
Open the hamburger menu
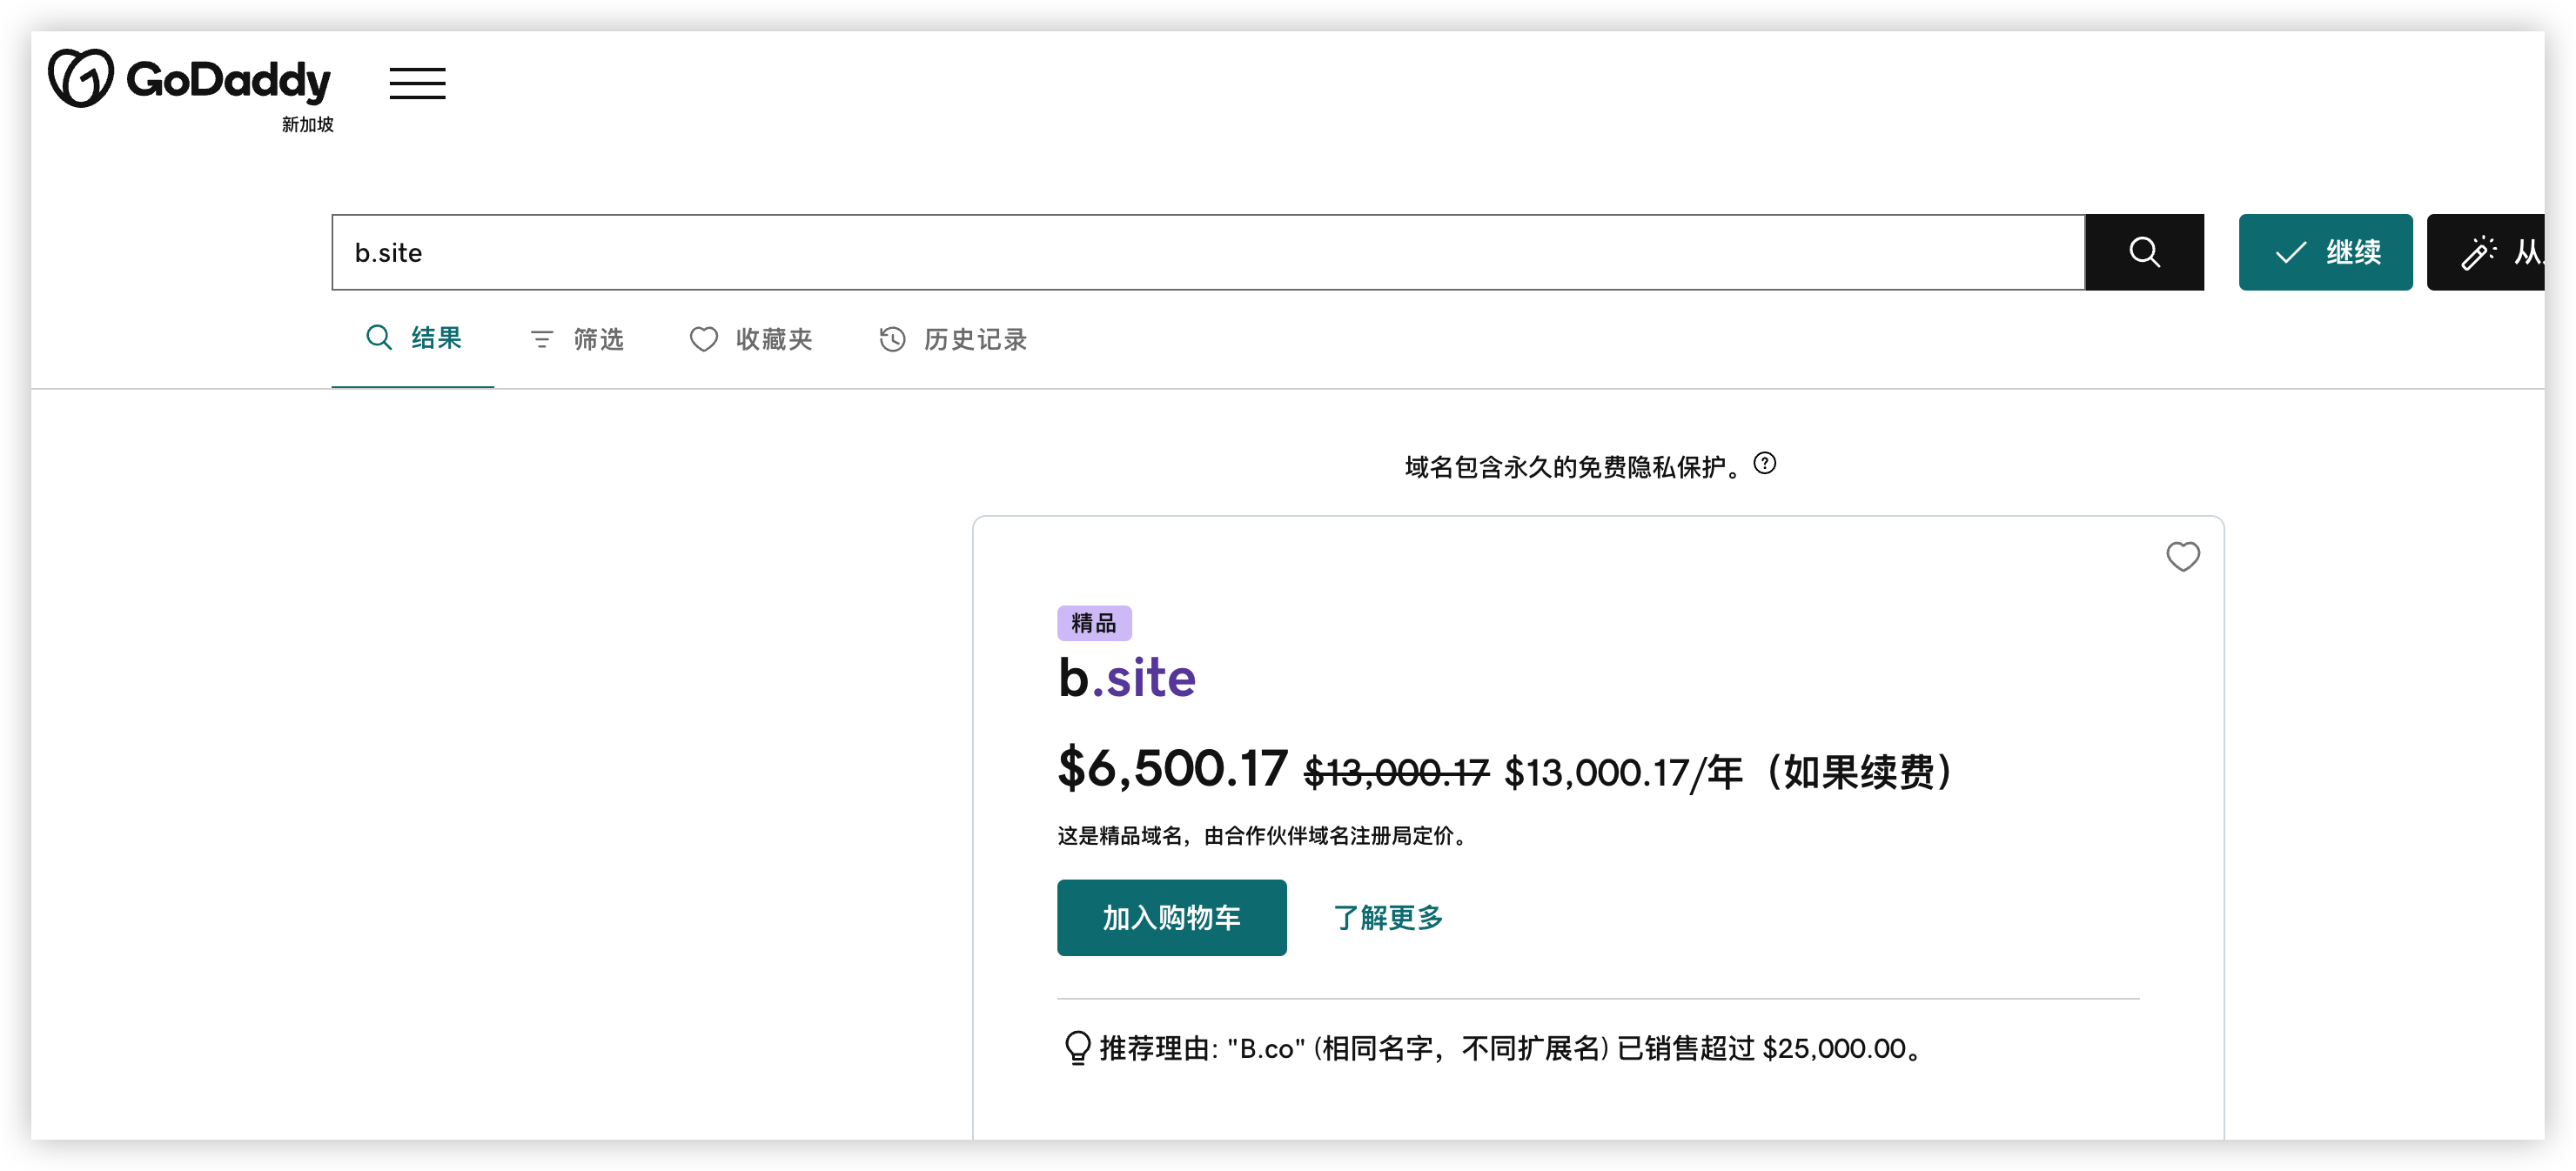pos(417,83)
